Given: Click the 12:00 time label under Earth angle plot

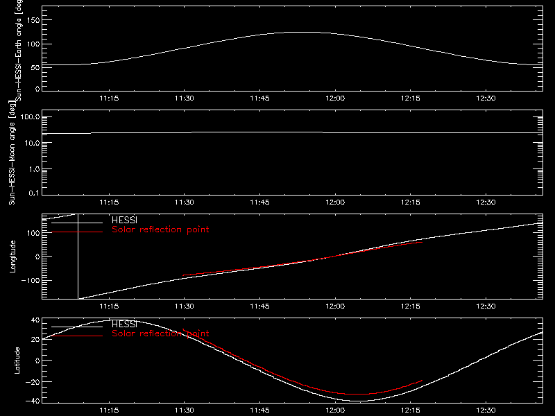Looking at the screenshot, I should point(335,98).
